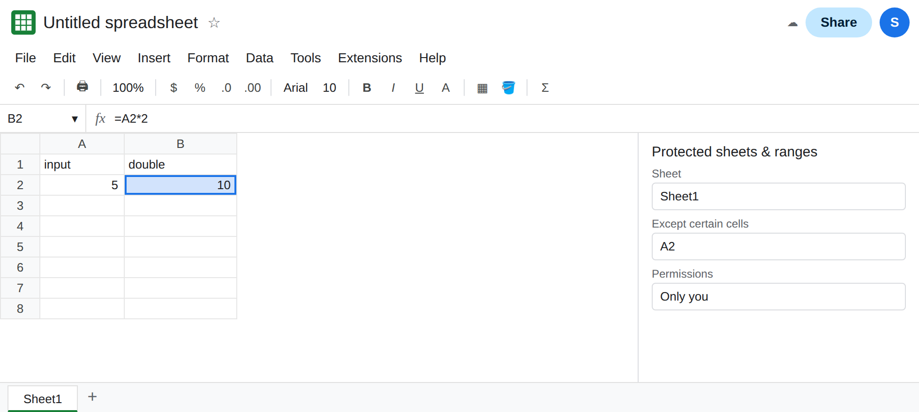The image size is (919, 412).
Task: Click the cloud save status icon
Action: point(793,23)
